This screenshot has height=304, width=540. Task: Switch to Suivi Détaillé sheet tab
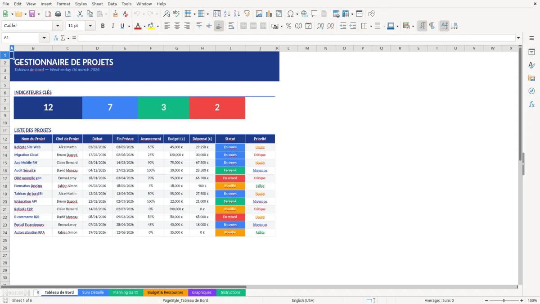coord(93,292)
